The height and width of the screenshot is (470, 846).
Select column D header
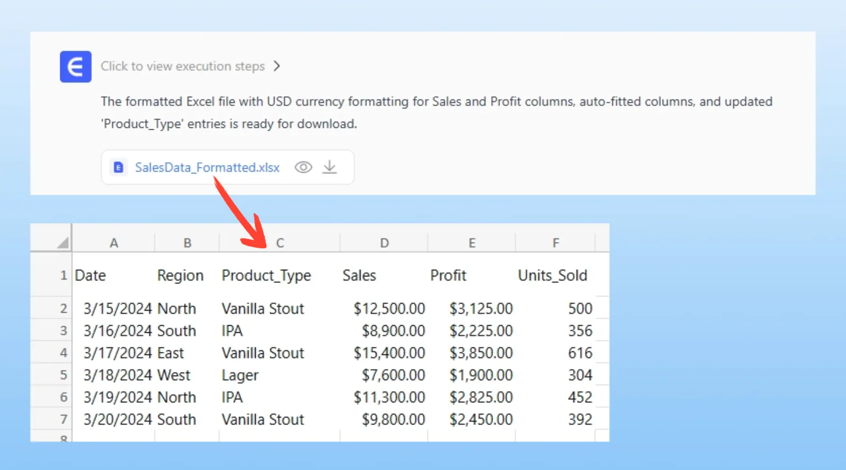384,243
